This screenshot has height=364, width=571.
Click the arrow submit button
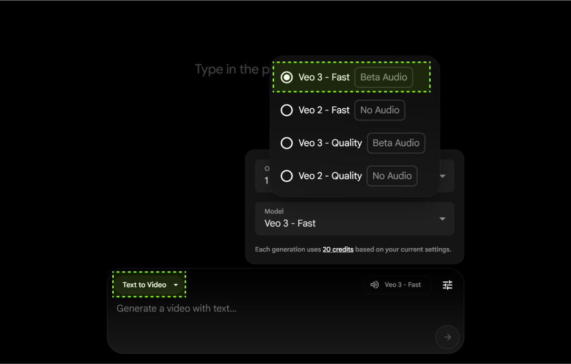pos(447,337)
